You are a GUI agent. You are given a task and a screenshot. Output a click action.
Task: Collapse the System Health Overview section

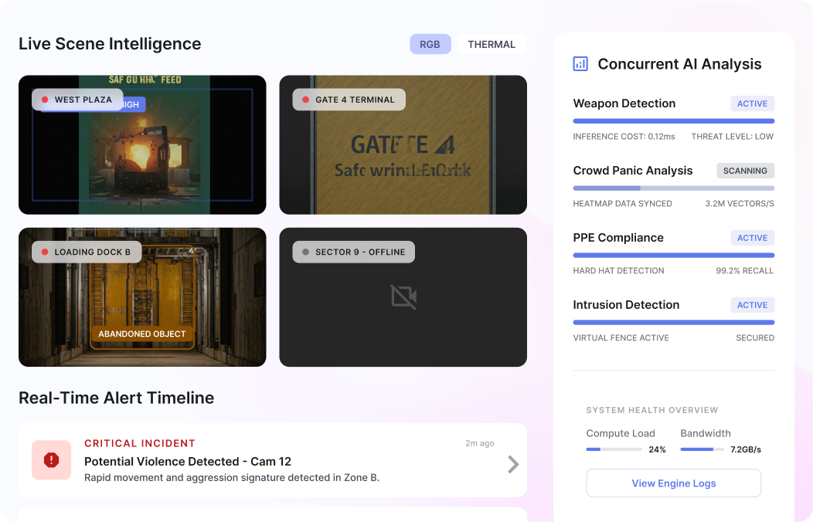651,410
